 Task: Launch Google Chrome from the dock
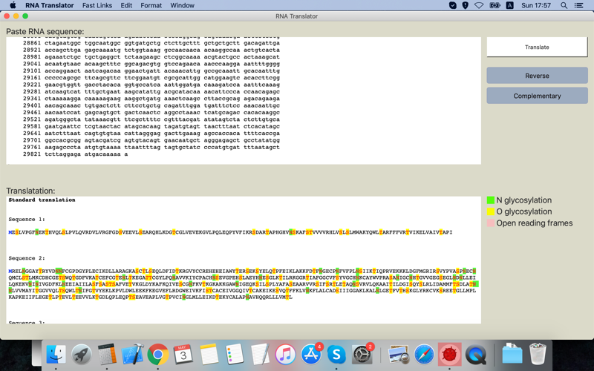pyautogui.click(x=158, y=355)
